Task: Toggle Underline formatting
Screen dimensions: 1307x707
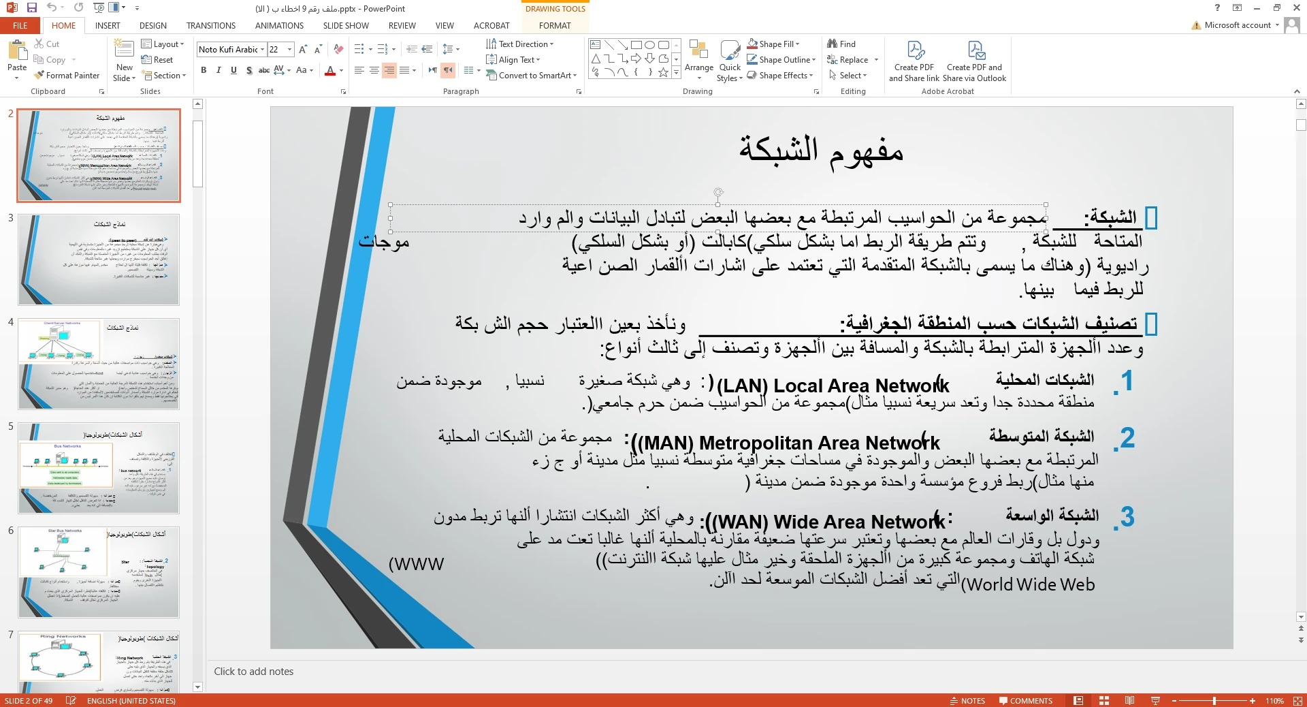Action: pos(233,70)
